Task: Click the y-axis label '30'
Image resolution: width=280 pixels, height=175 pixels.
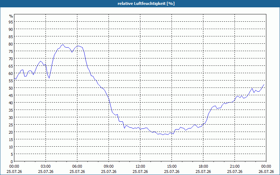Action: 11,118
